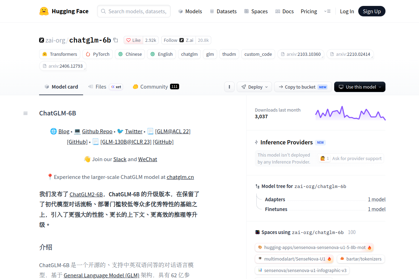This screenshot has width=419, height=279.
Task: Open the Slack invite link
Action: [x=120, y=159]
